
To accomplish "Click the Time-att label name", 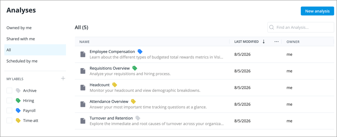I will (30, 120).
